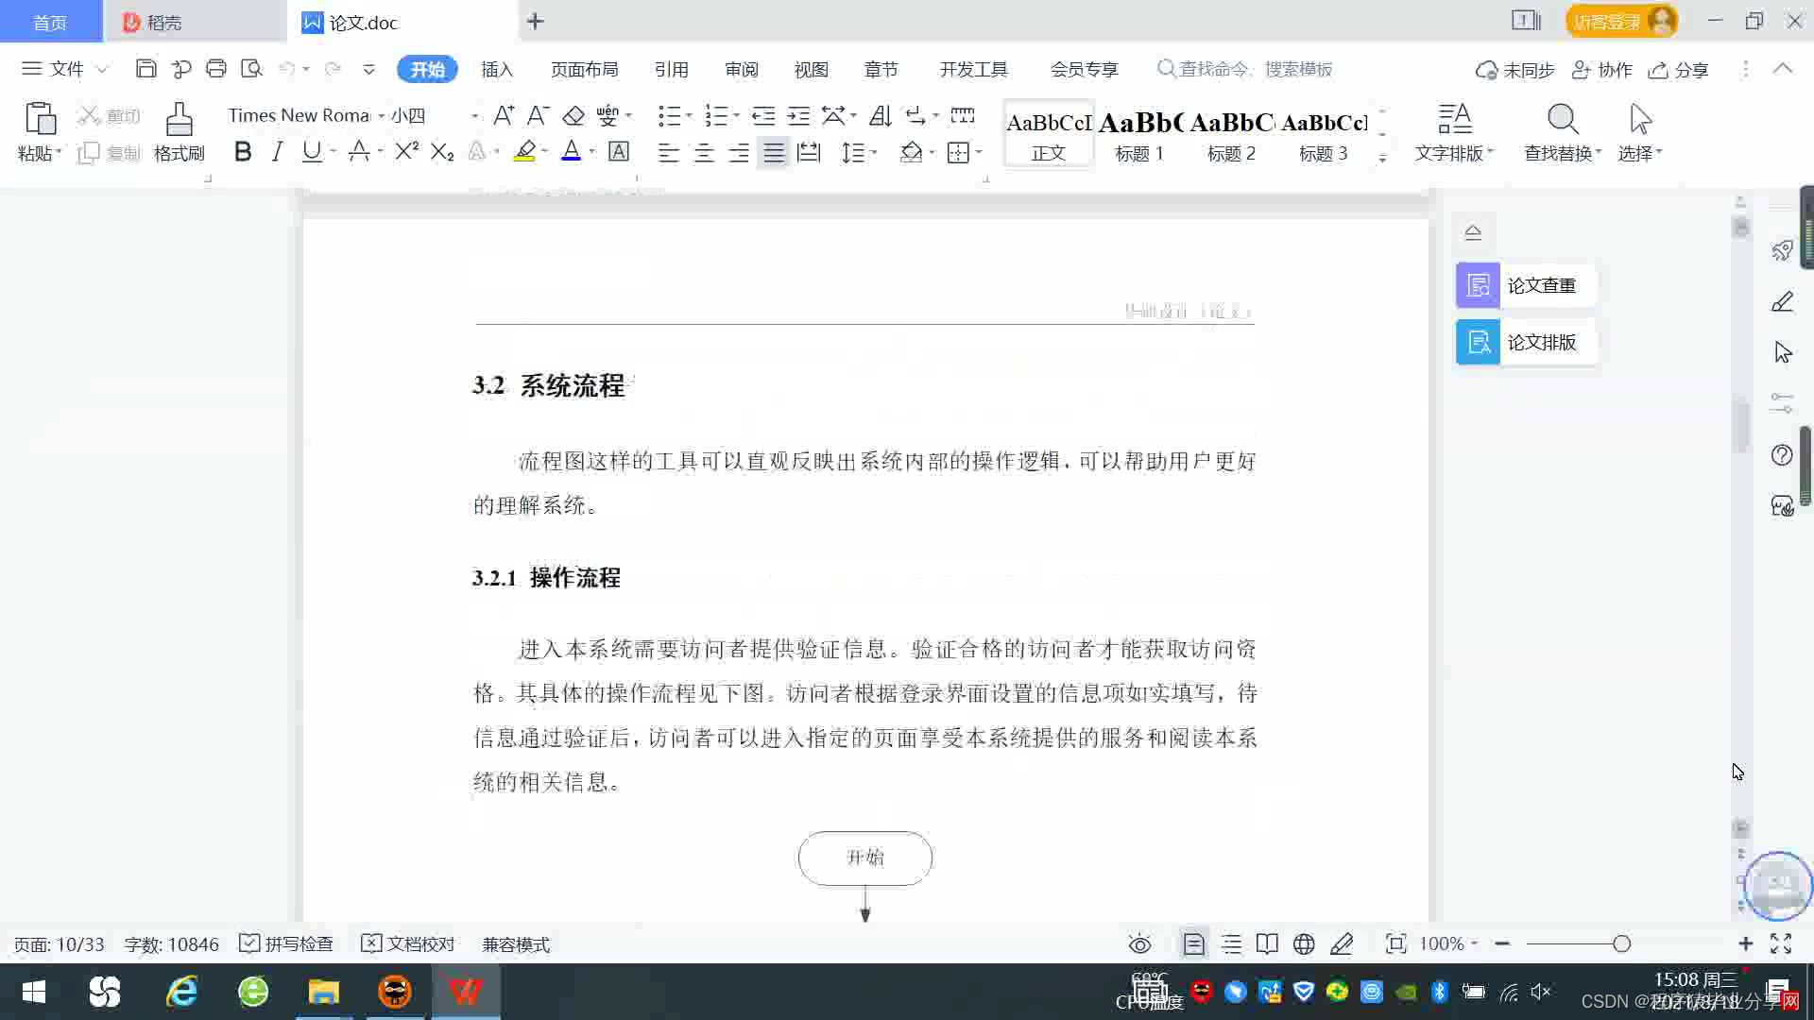Open web layout globe icon in status bar
This screenshot has width=1814, height=1020.
coord(1304,944)
